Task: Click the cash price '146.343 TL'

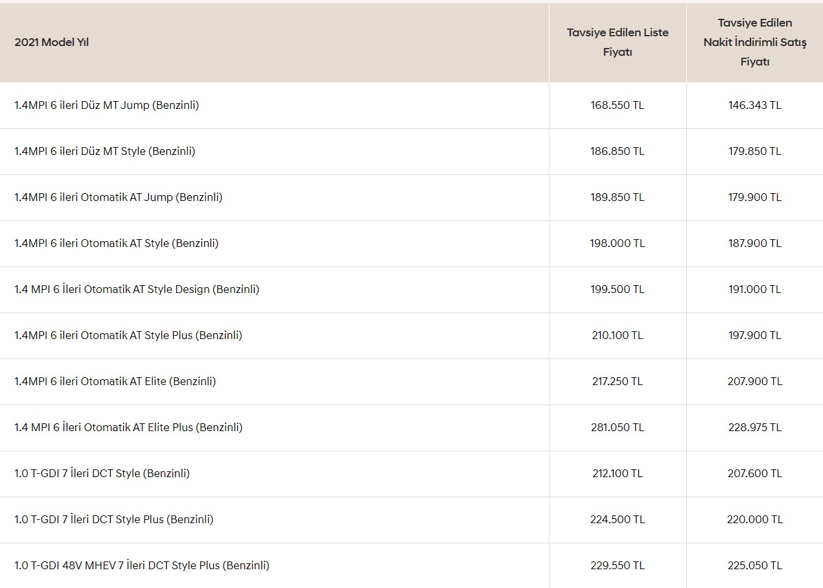Action: [755, 105]
